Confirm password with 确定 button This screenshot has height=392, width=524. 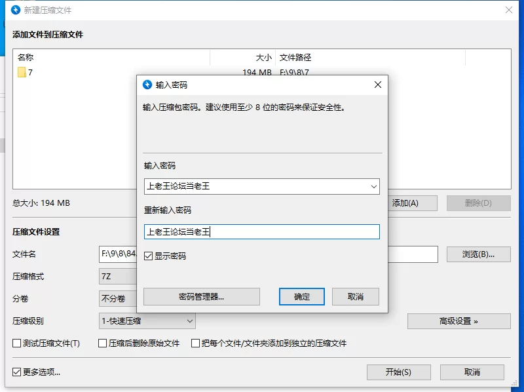point(302,297)
